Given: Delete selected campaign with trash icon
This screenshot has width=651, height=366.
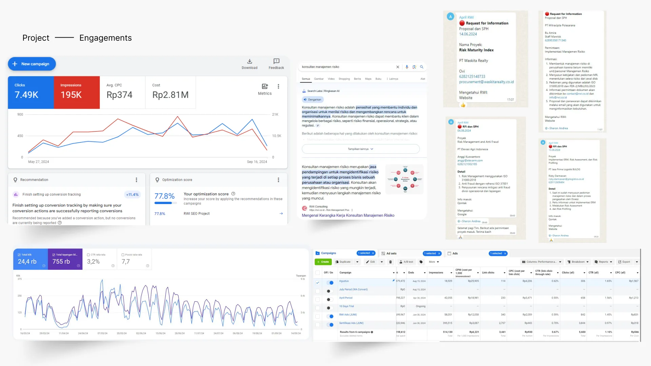Looking at the screenshot, I should point(391,262).
